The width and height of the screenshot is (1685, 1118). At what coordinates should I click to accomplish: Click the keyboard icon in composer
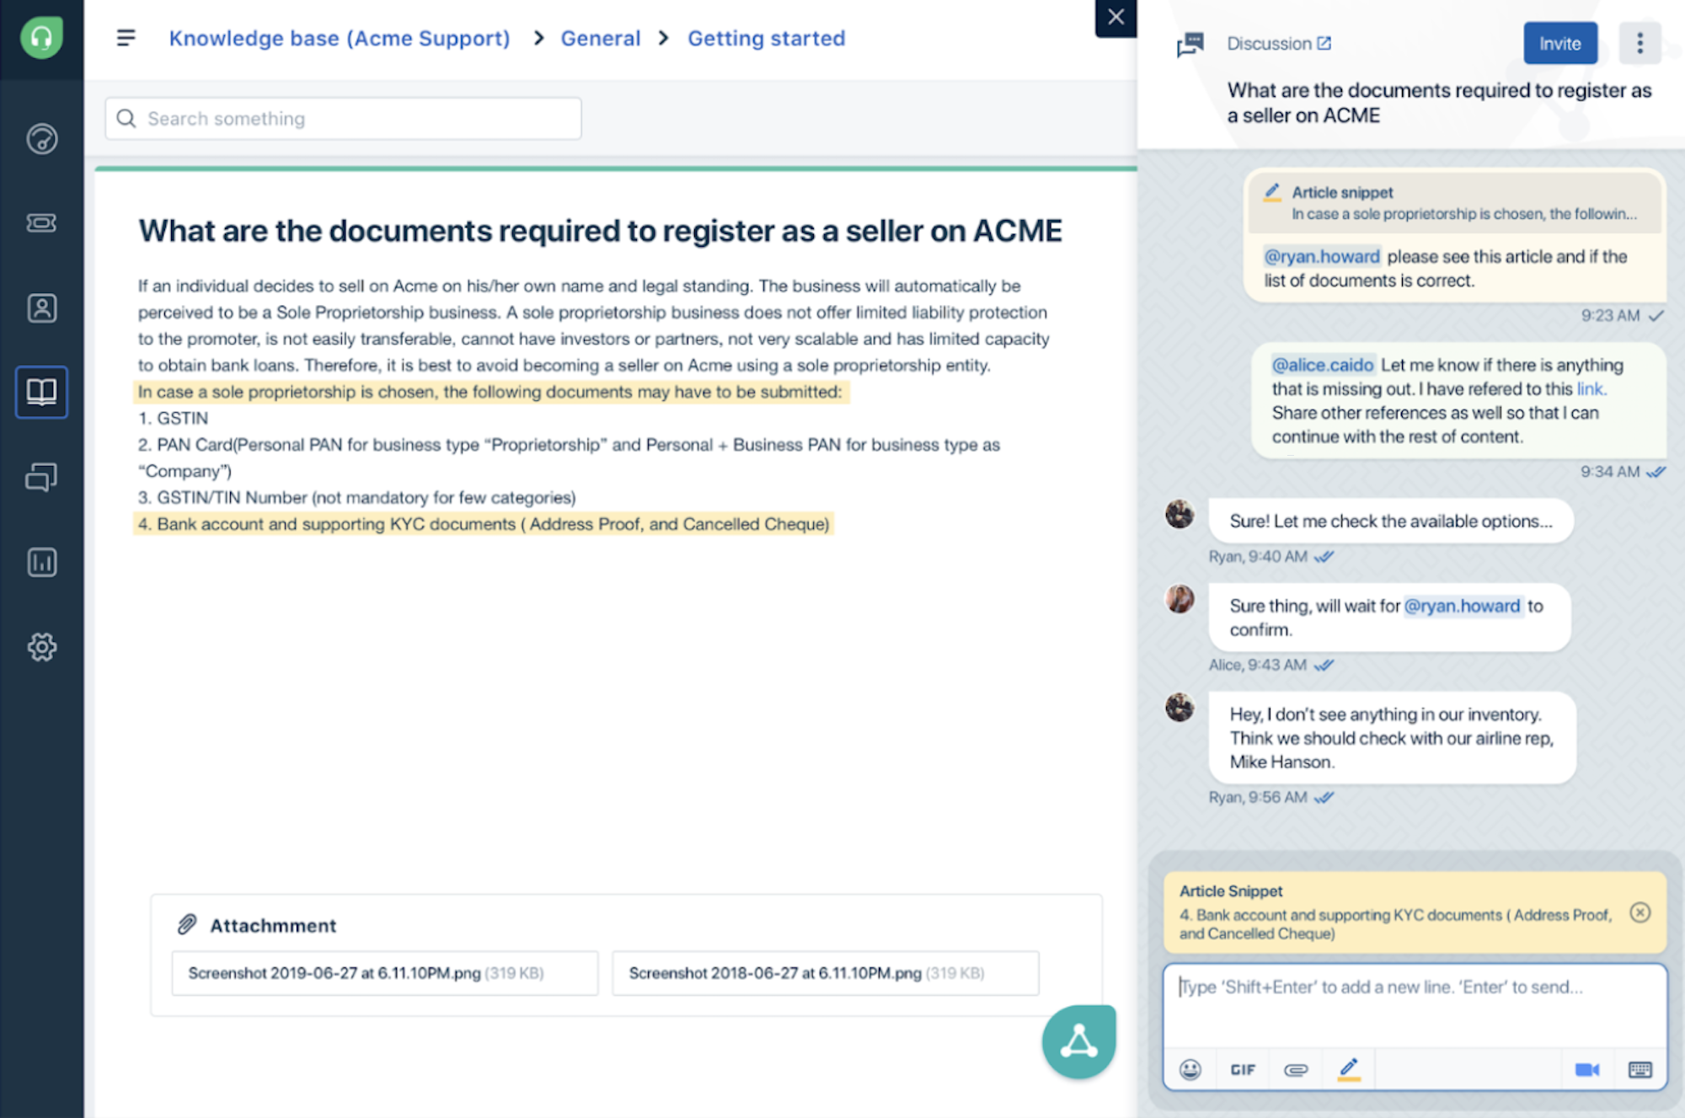tap(1640, 1070)
